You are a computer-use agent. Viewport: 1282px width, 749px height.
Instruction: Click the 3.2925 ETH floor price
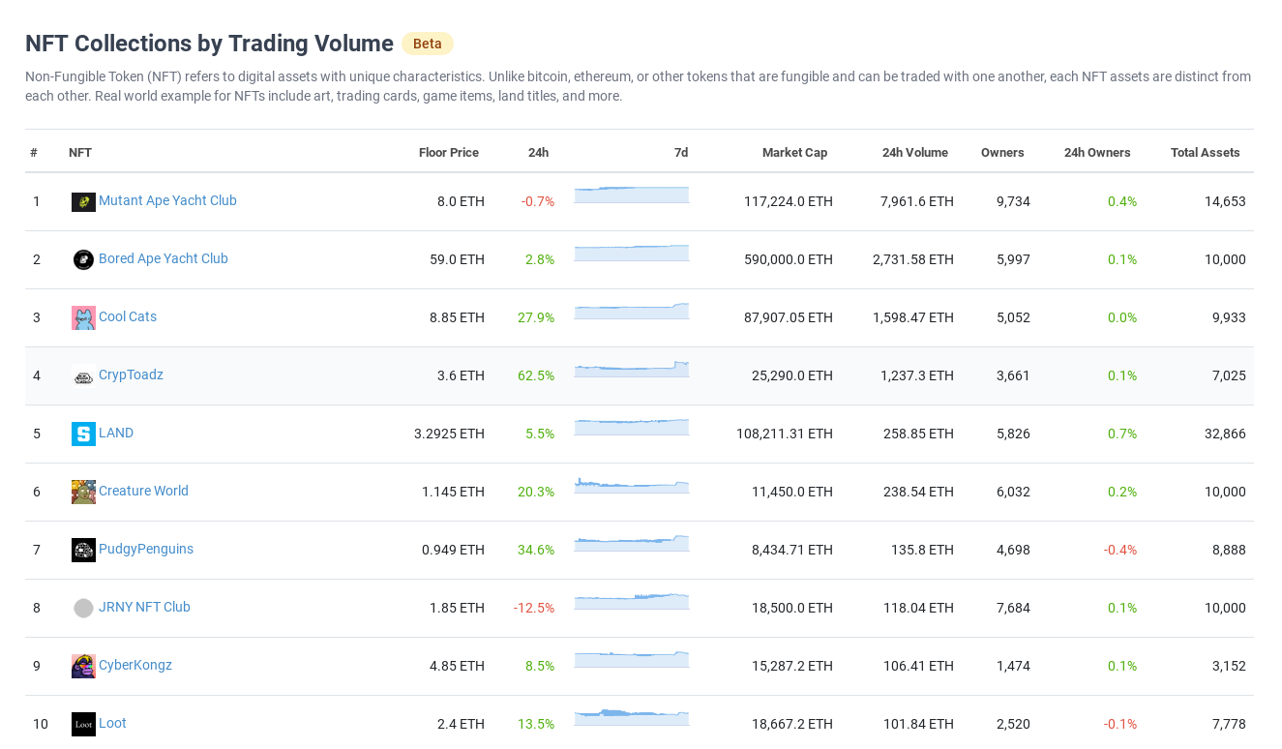(449, 434)
